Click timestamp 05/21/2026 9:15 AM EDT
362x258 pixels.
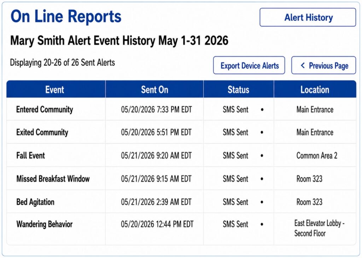[x=156, y=179]
